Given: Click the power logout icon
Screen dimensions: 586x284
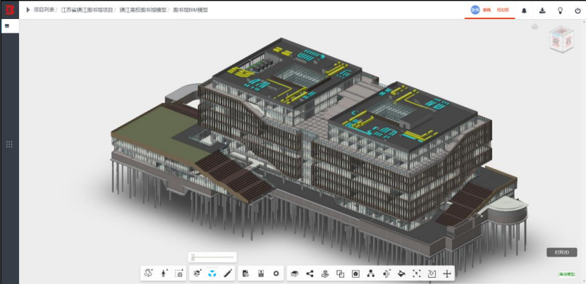Looking at the screenshot, I should point(578,11).
